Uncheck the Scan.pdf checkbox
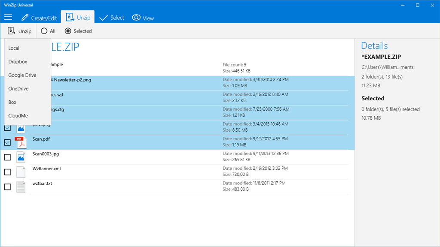The image size is (440, 247). pos(8,142)
